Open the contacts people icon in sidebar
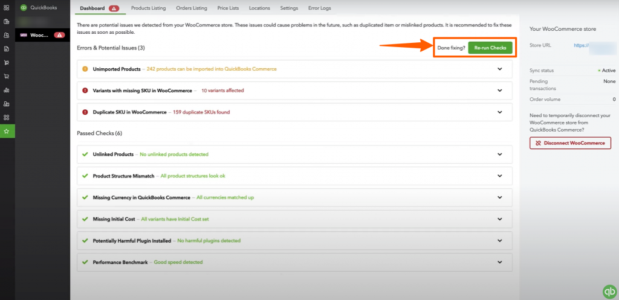619x300 pixels. point(6,35)
